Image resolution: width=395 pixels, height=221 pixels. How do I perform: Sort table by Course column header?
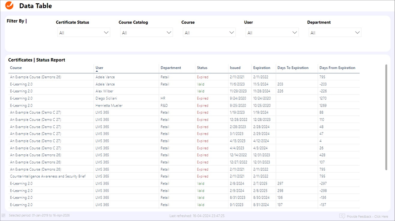(x=16, y=68)
